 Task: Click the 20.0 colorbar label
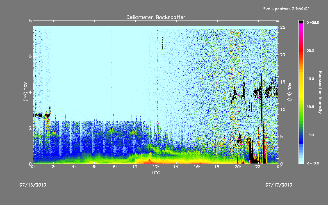310,50
